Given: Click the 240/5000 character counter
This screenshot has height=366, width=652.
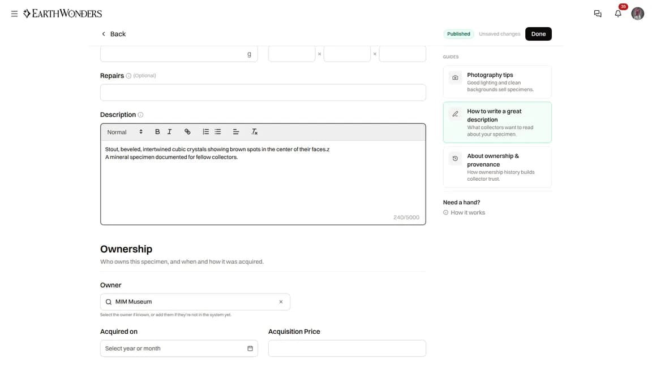Looking at the screenshot, I should pyautogui.click(x=406, y=217).
